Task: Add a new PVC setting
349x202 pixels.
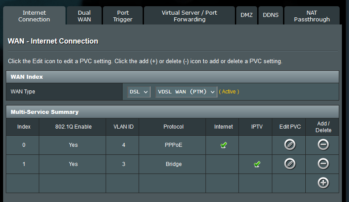Action: pos(323,183)
